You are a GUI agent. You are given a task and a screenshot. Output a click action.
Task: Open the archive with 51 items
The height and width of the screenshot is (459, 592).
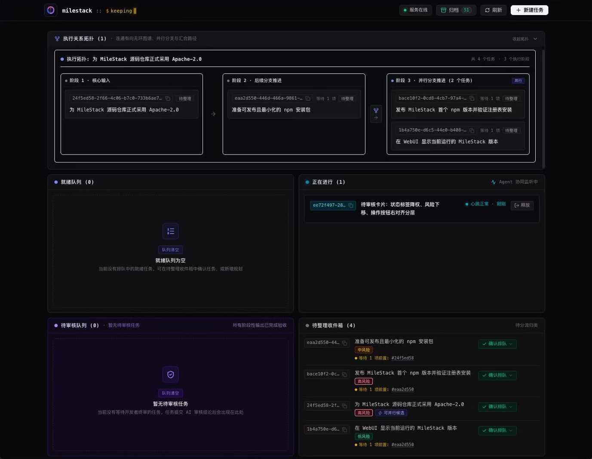pos(456,10)
